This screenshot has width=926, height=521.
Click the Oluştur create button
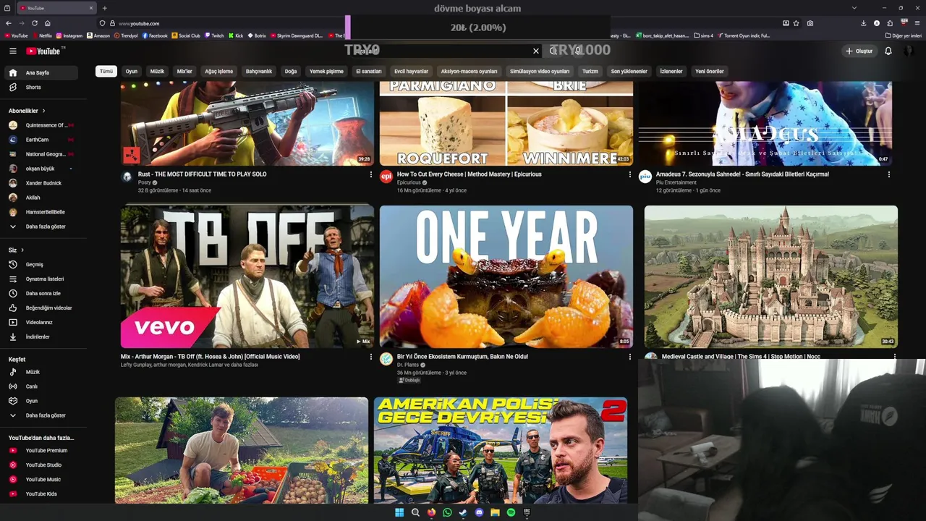pos(859,51)
